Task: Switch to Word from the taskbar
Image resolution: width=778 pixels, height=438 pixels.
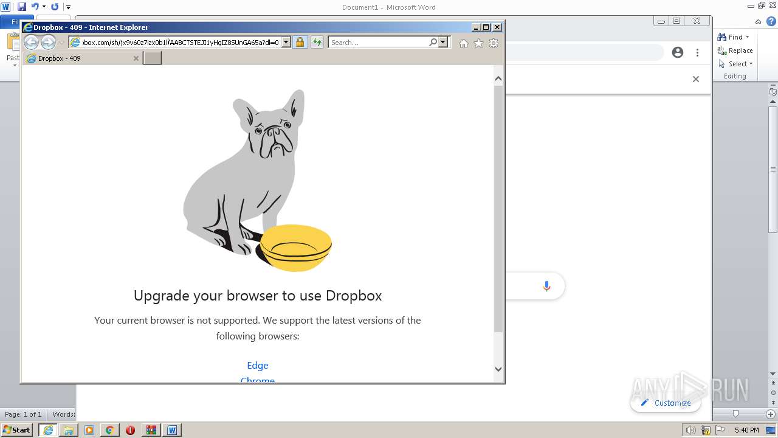Action: (x=172, y=430)
